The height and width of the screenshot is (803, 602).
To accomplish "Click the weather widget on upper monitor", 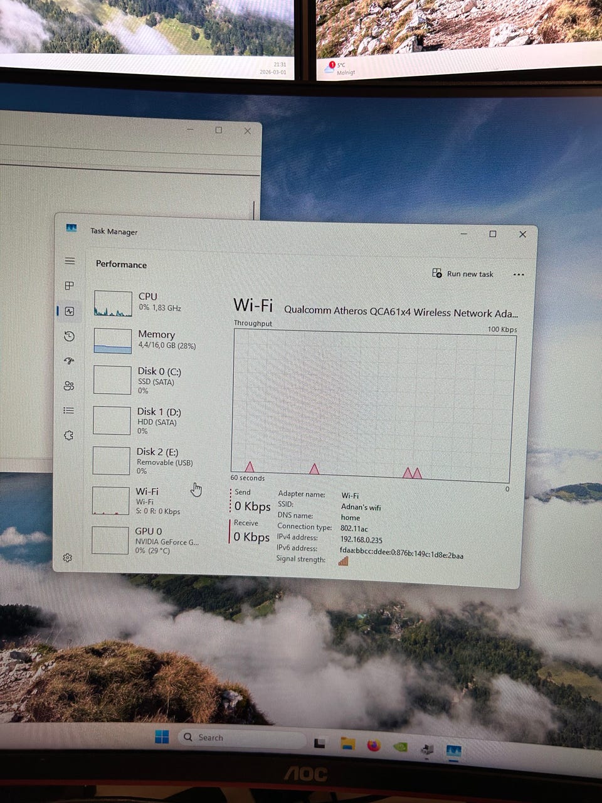I will 339,68.
